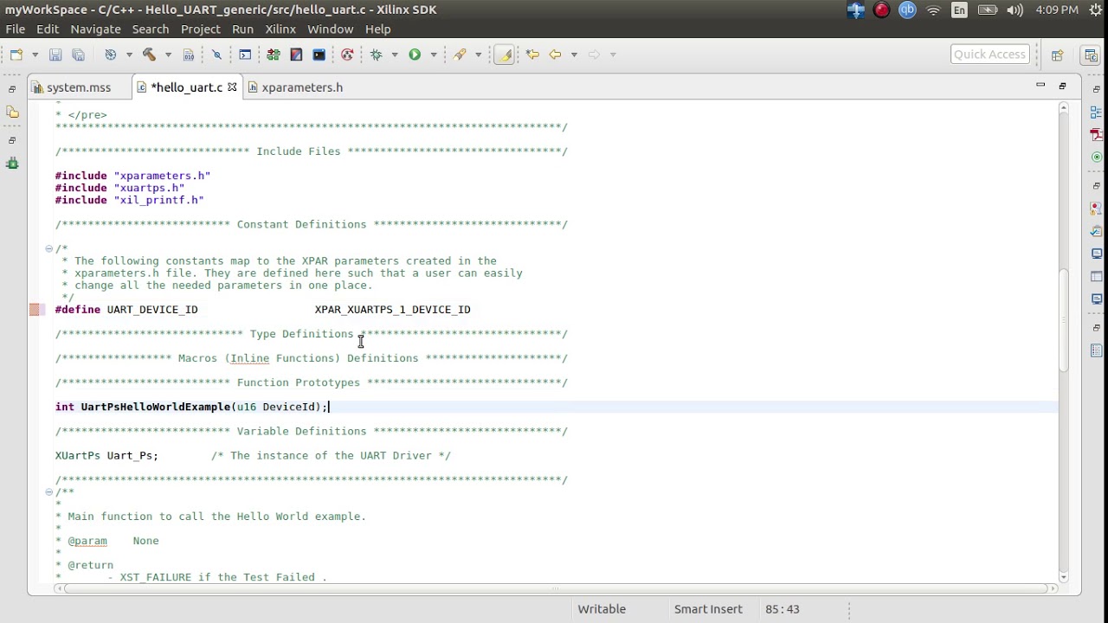Click the Open Perspective icon
Image resolution: width=1108 pixels, height=623 pixels.
pos(1057,55)
